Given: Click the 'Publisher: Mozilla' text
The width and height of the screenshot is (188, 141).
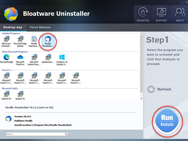Looking at the screenshot, I should 23,121.
